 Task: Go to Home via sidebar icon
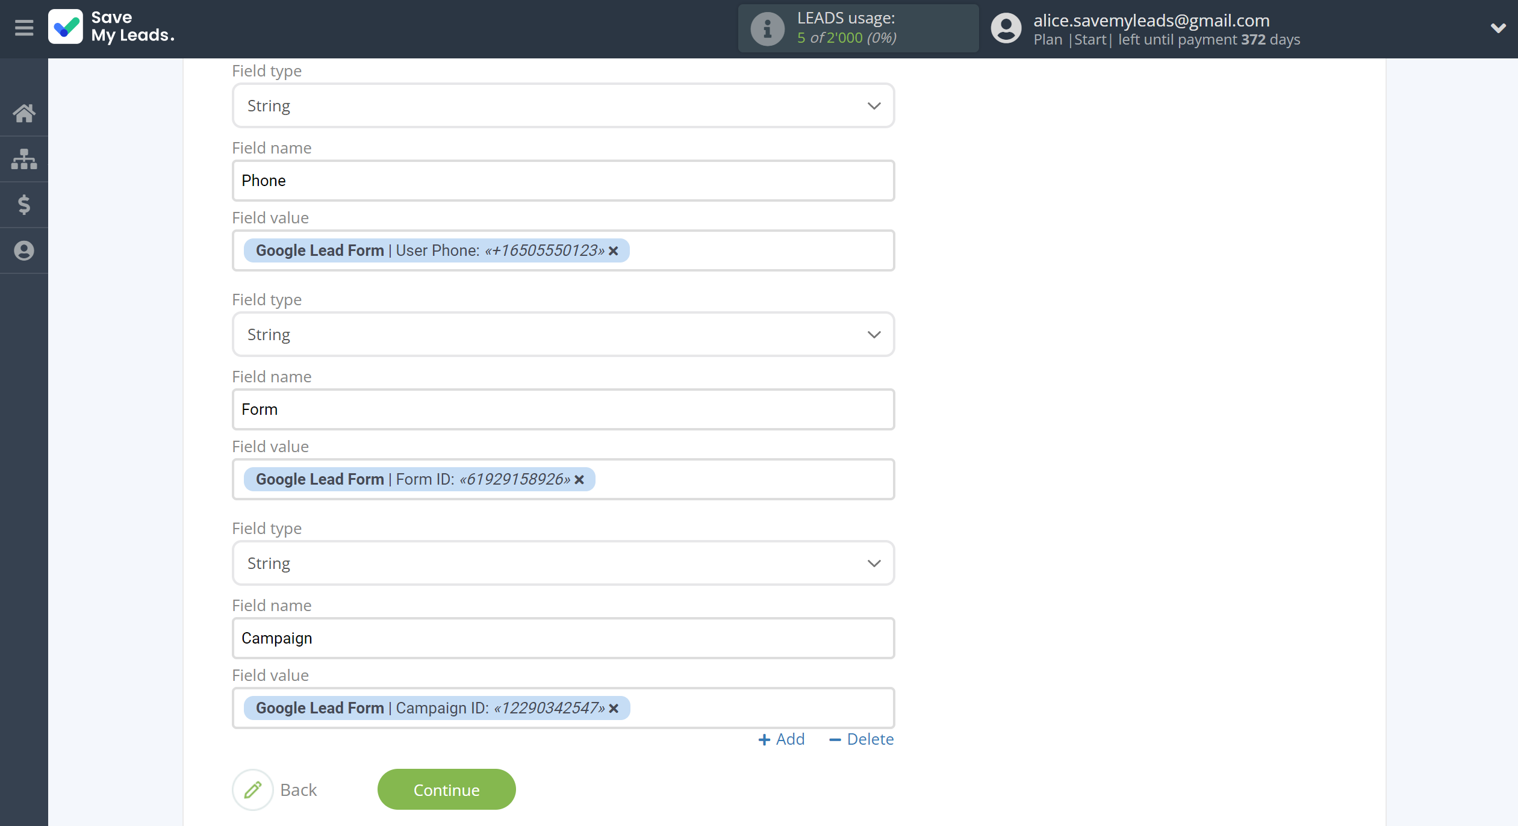(24, 113)
